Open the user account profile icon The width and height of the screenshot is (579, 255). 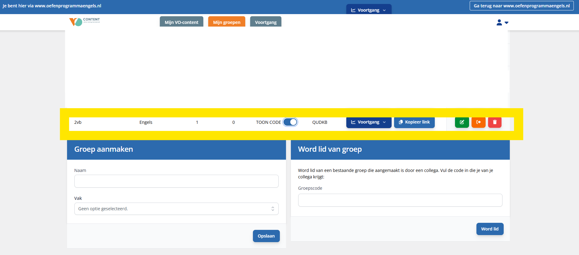502,23
